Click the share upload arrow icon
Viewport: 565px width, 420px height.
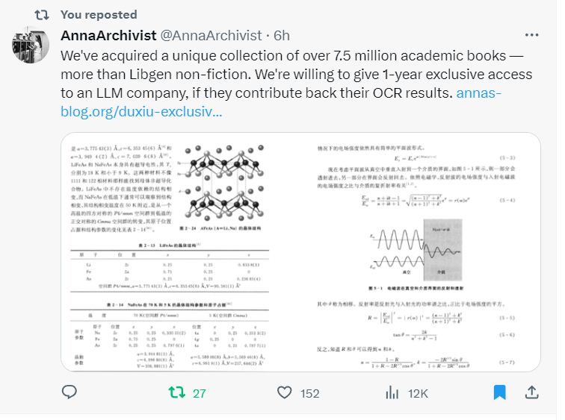click(532, 392)
